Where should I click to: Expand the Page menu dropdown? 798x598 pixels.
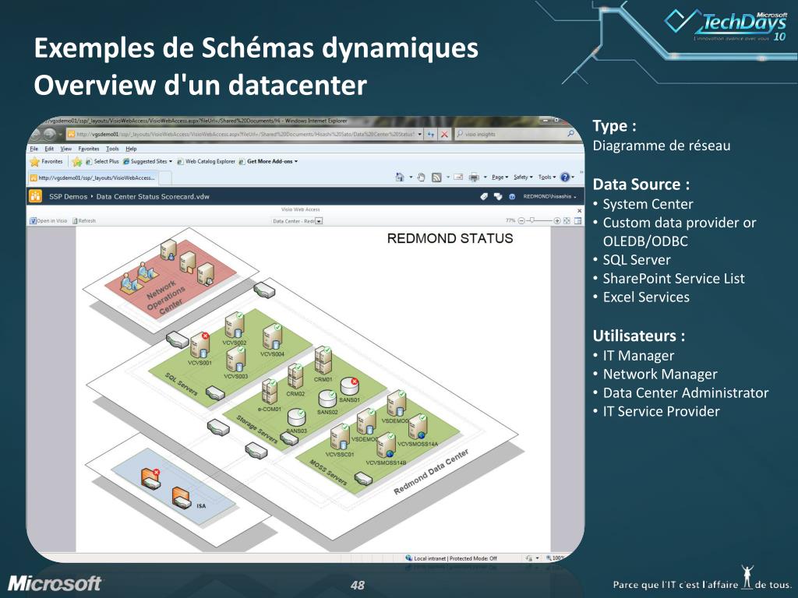(500, 177)
